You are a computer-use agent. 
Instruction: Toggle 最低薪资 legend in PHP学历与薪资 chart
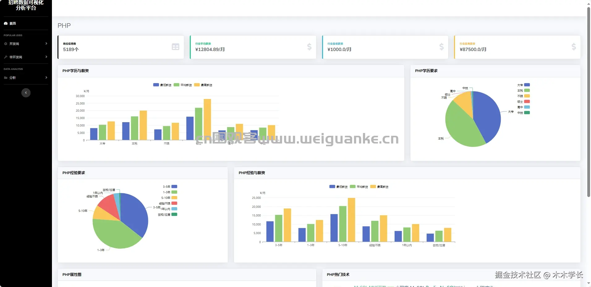point(162,85)
